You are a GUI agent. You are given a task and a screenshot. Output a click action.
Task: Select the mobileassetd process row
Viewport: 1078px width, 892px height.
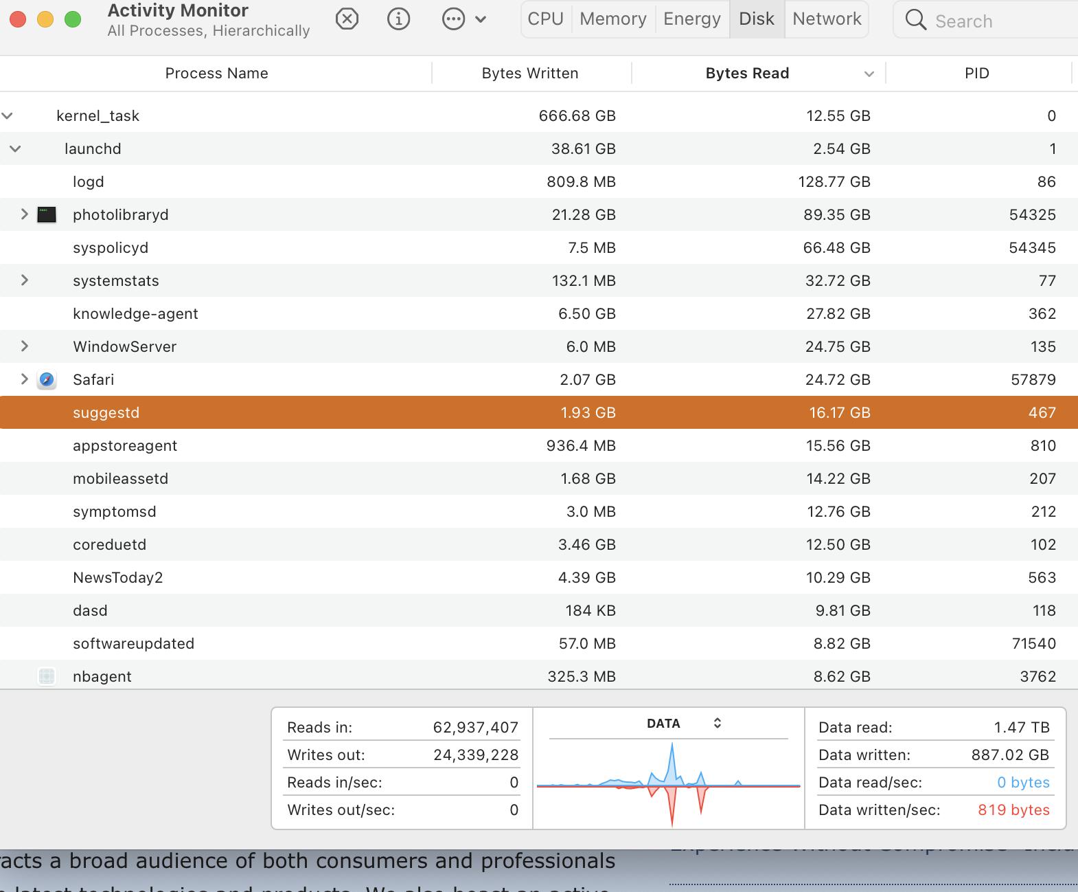tap(539, 478)
